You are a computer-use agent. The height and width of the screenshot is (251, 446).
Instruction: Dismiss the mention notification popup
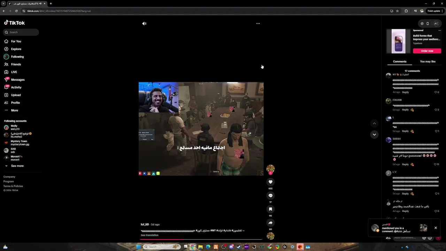pos(436,228)
